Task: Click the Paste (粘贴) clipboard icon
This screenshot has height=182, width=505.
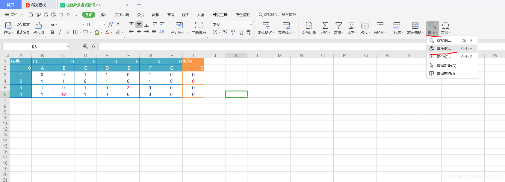Action: pos(9,25)
